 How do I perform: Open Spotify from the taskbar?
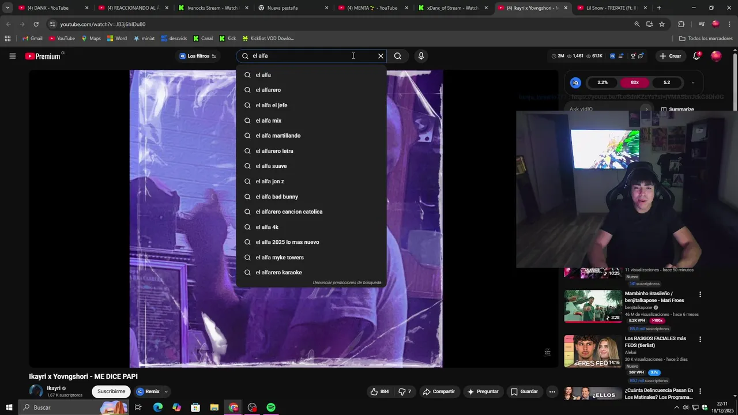tap(271, 408)
